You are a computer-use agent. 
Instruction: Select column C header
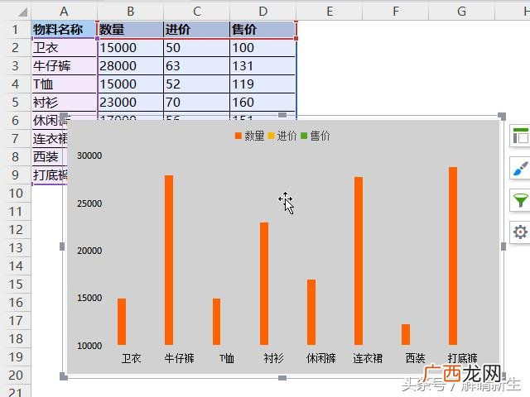[x=197, y=12]
